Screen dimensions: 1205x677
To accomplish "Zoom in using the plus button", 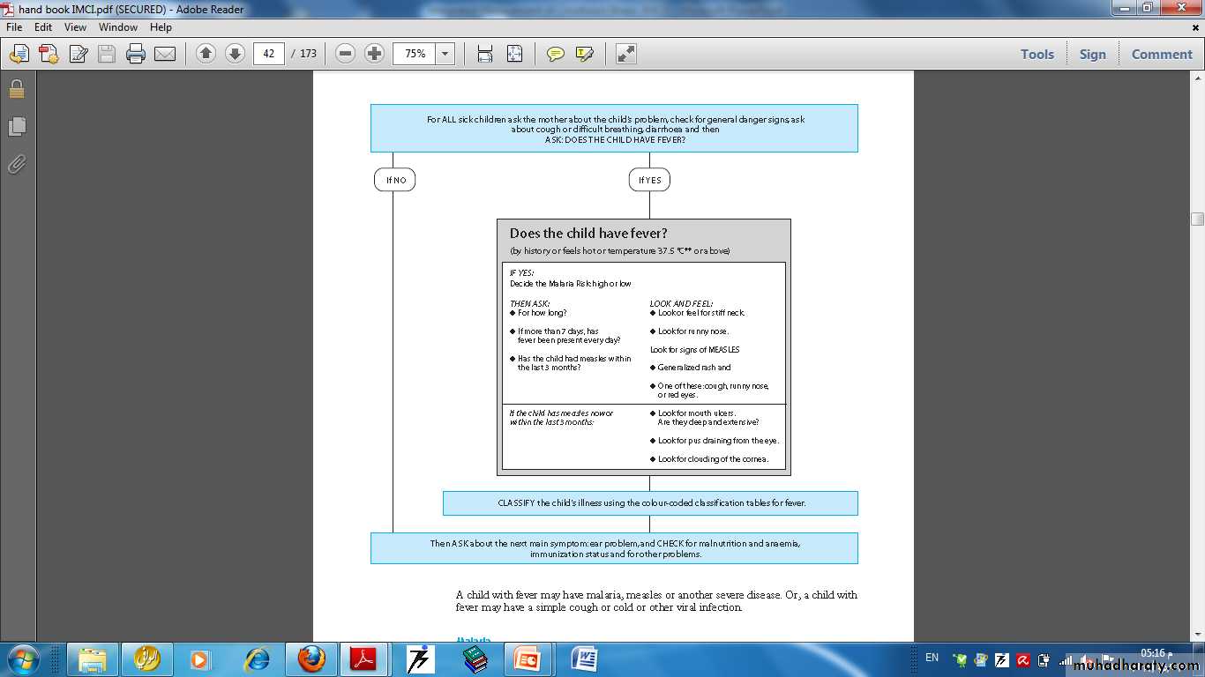I will coord(375,54).
